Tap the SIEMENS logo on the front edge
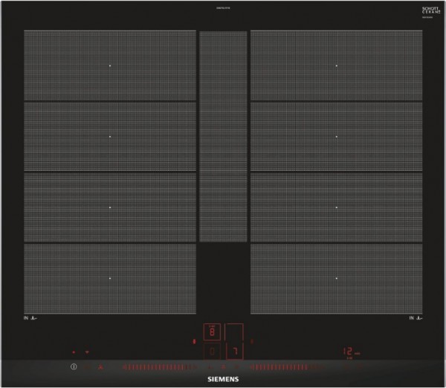Image resolution: width=446 pixels, height=388 pixels. click(223, 379)
